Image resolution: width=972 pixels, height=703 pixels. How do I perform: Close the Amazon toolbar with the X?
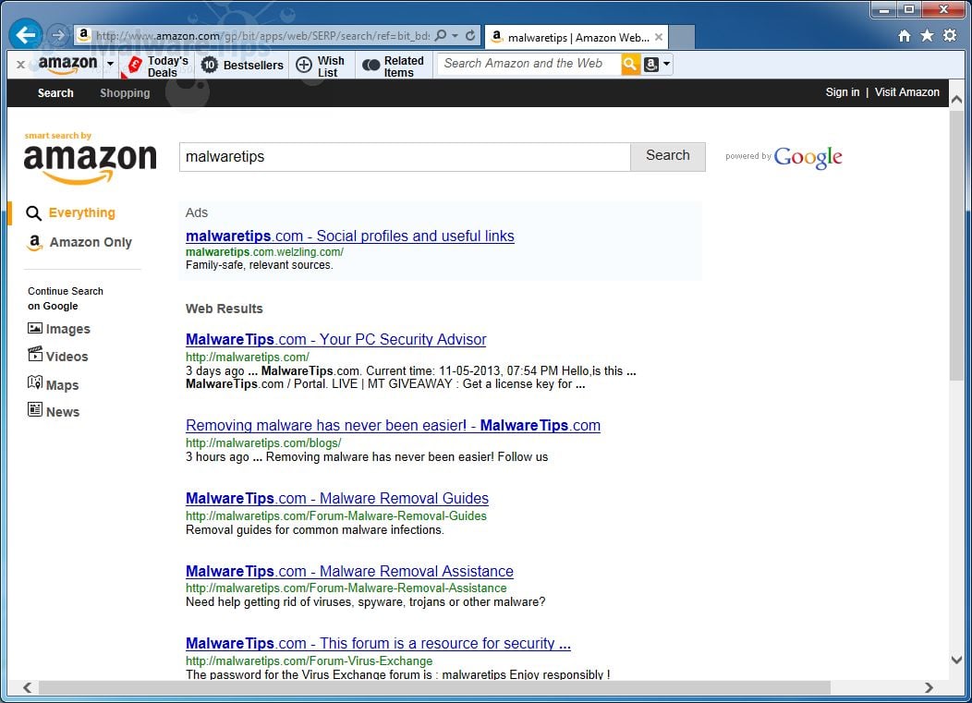pos(20,65)
